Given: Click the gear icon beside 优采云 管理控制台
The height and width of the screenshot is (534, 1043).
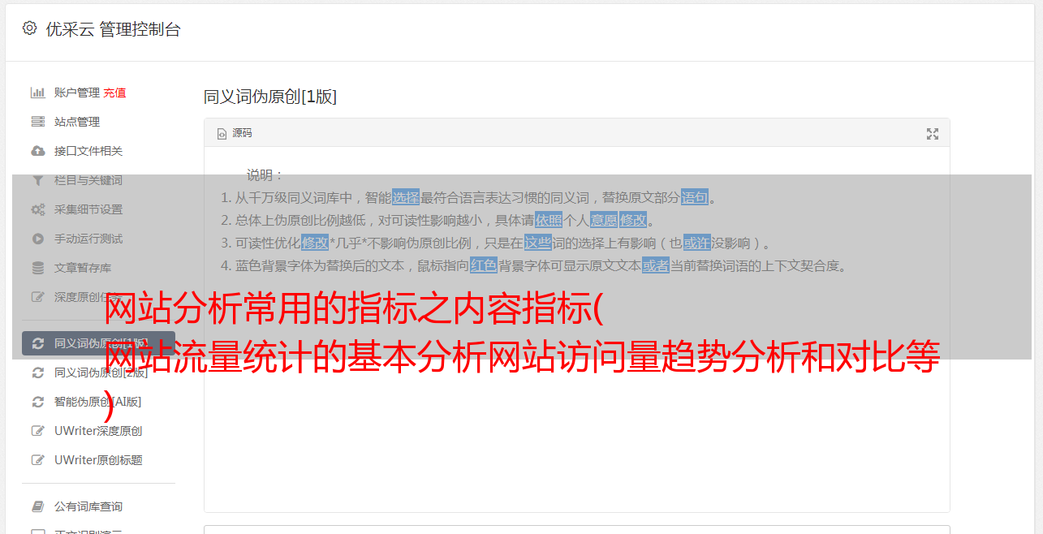Looking at the screenshot, I should coord(29,28).
